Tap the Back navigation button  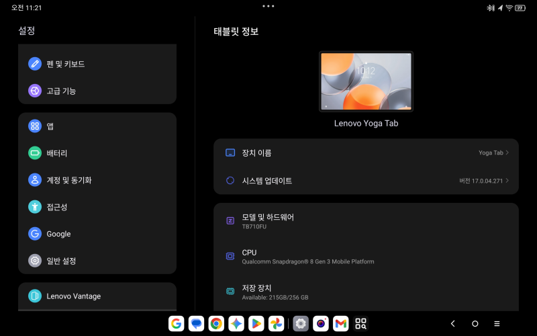click(x=452, y=323)
